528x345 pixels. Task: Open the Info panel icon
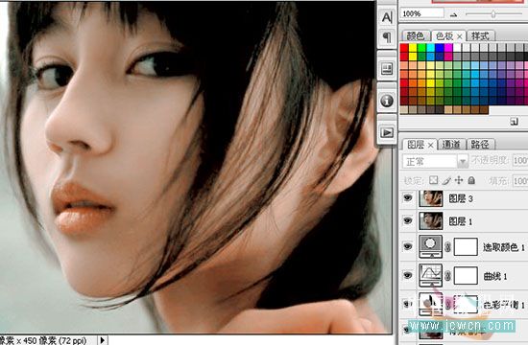point(387,101)
